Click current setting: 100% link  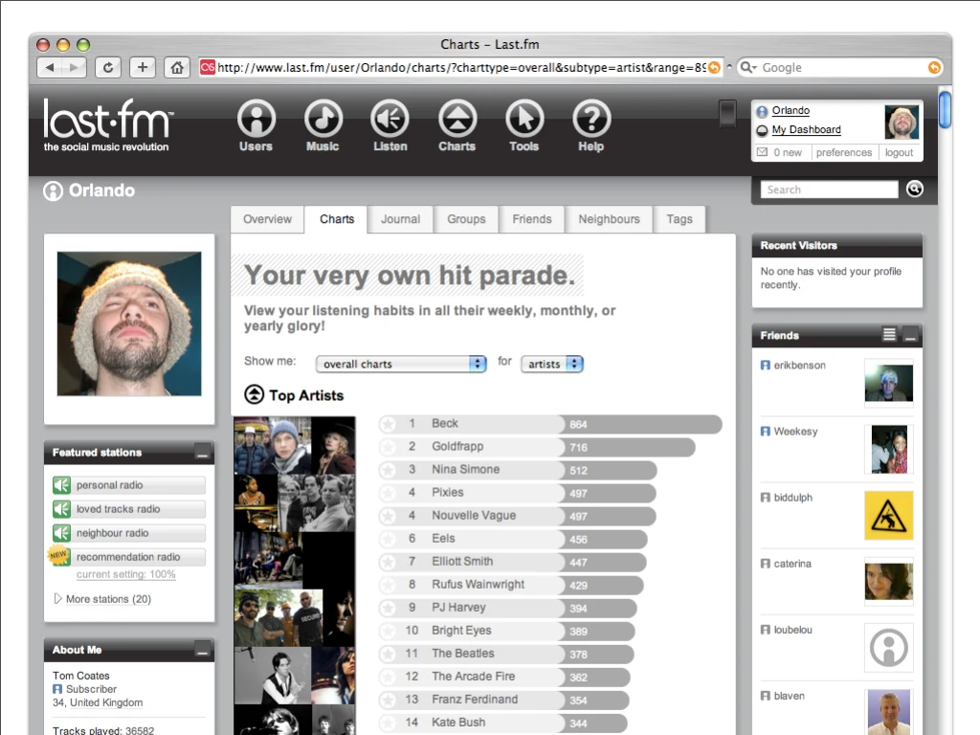[x=126, y=574]
